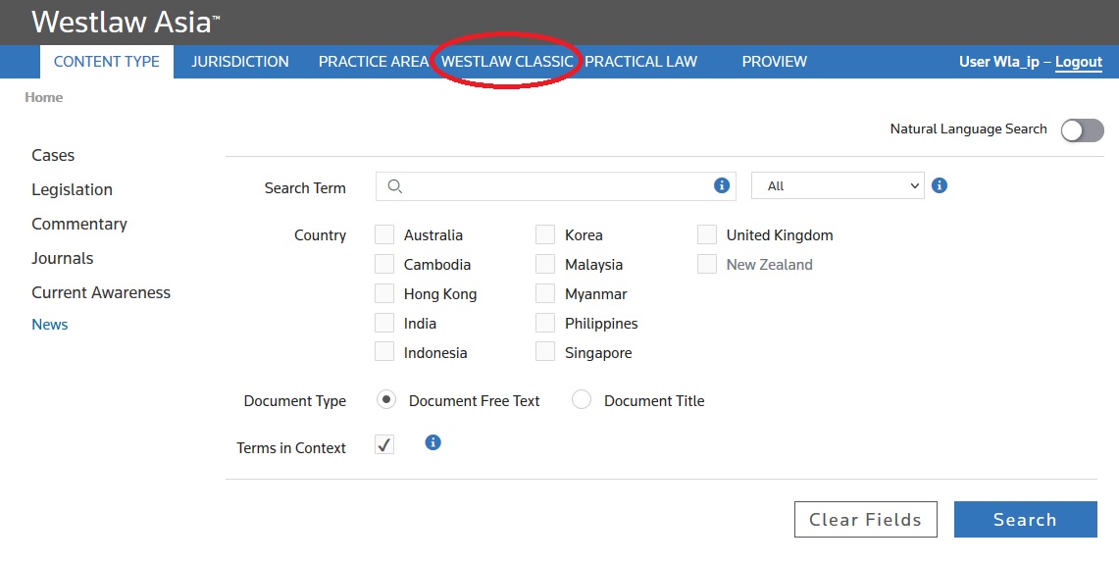Viewport: 1119px width, 565px height.
Task: Open the Jurisdiction tab
Action: pos(239,62)
